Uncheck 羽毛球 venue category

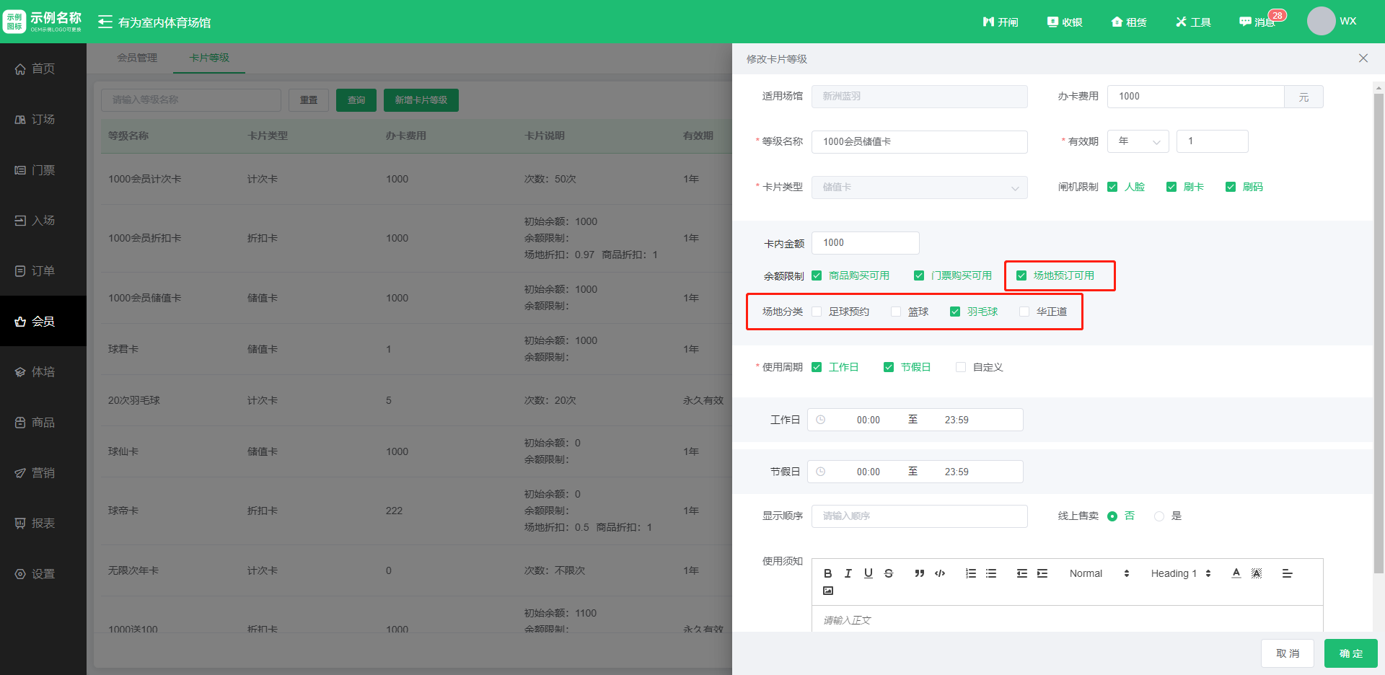coord(955,312)
